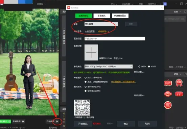
Task: Click the QR code image
Action: [82, 108]
